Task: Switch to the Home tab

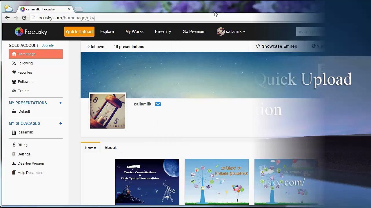Action: click(90, 148)
